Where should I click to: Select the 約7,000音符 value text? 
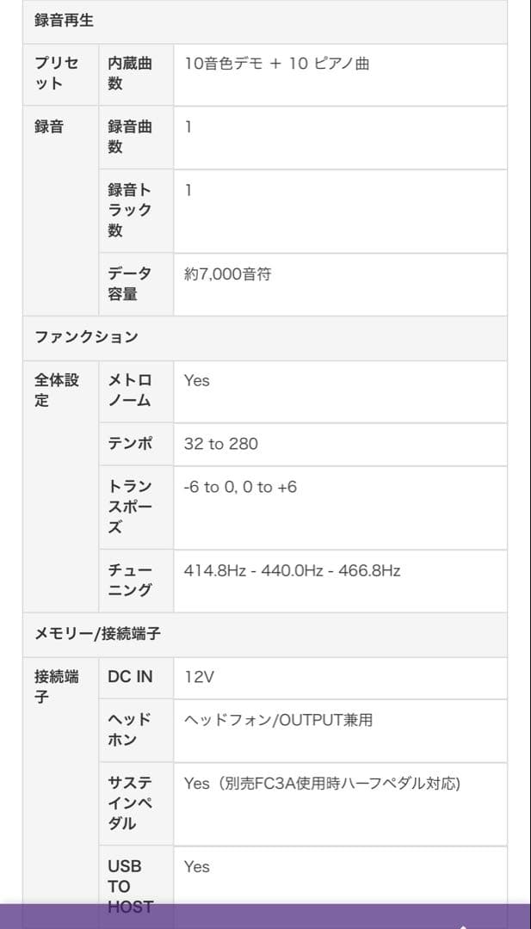227,274
